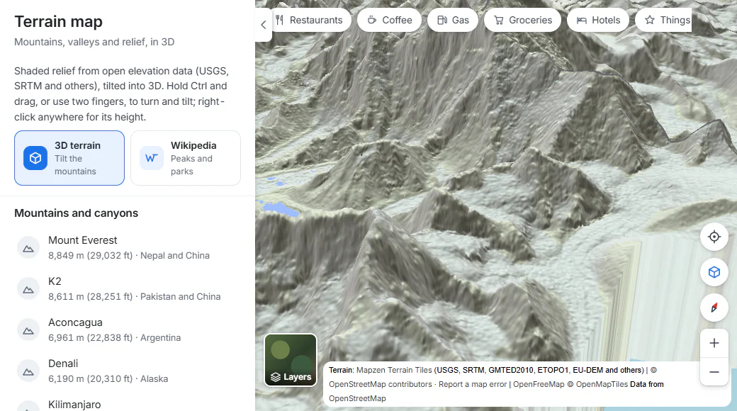Screen dimensions: 737x411
Task: Click the 8,849 m Nepal and China text
Action: (129, 255)
